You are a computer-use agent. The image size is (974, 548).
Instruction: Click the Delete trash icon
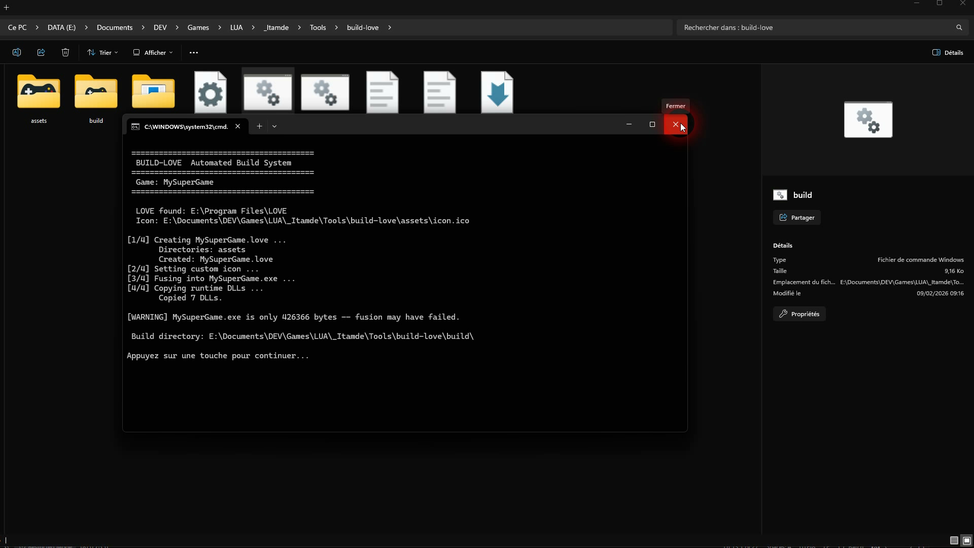click(65, 52)
